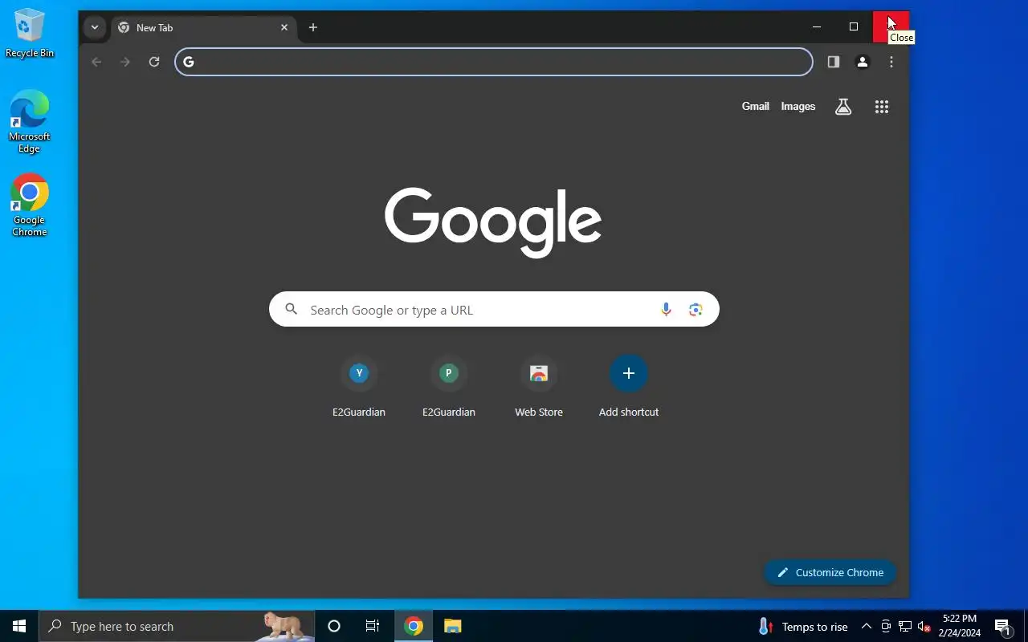Select Microsoft Edge desktop shortcut
Viewport: 1028px width, 642px height.
pos(30,122)
